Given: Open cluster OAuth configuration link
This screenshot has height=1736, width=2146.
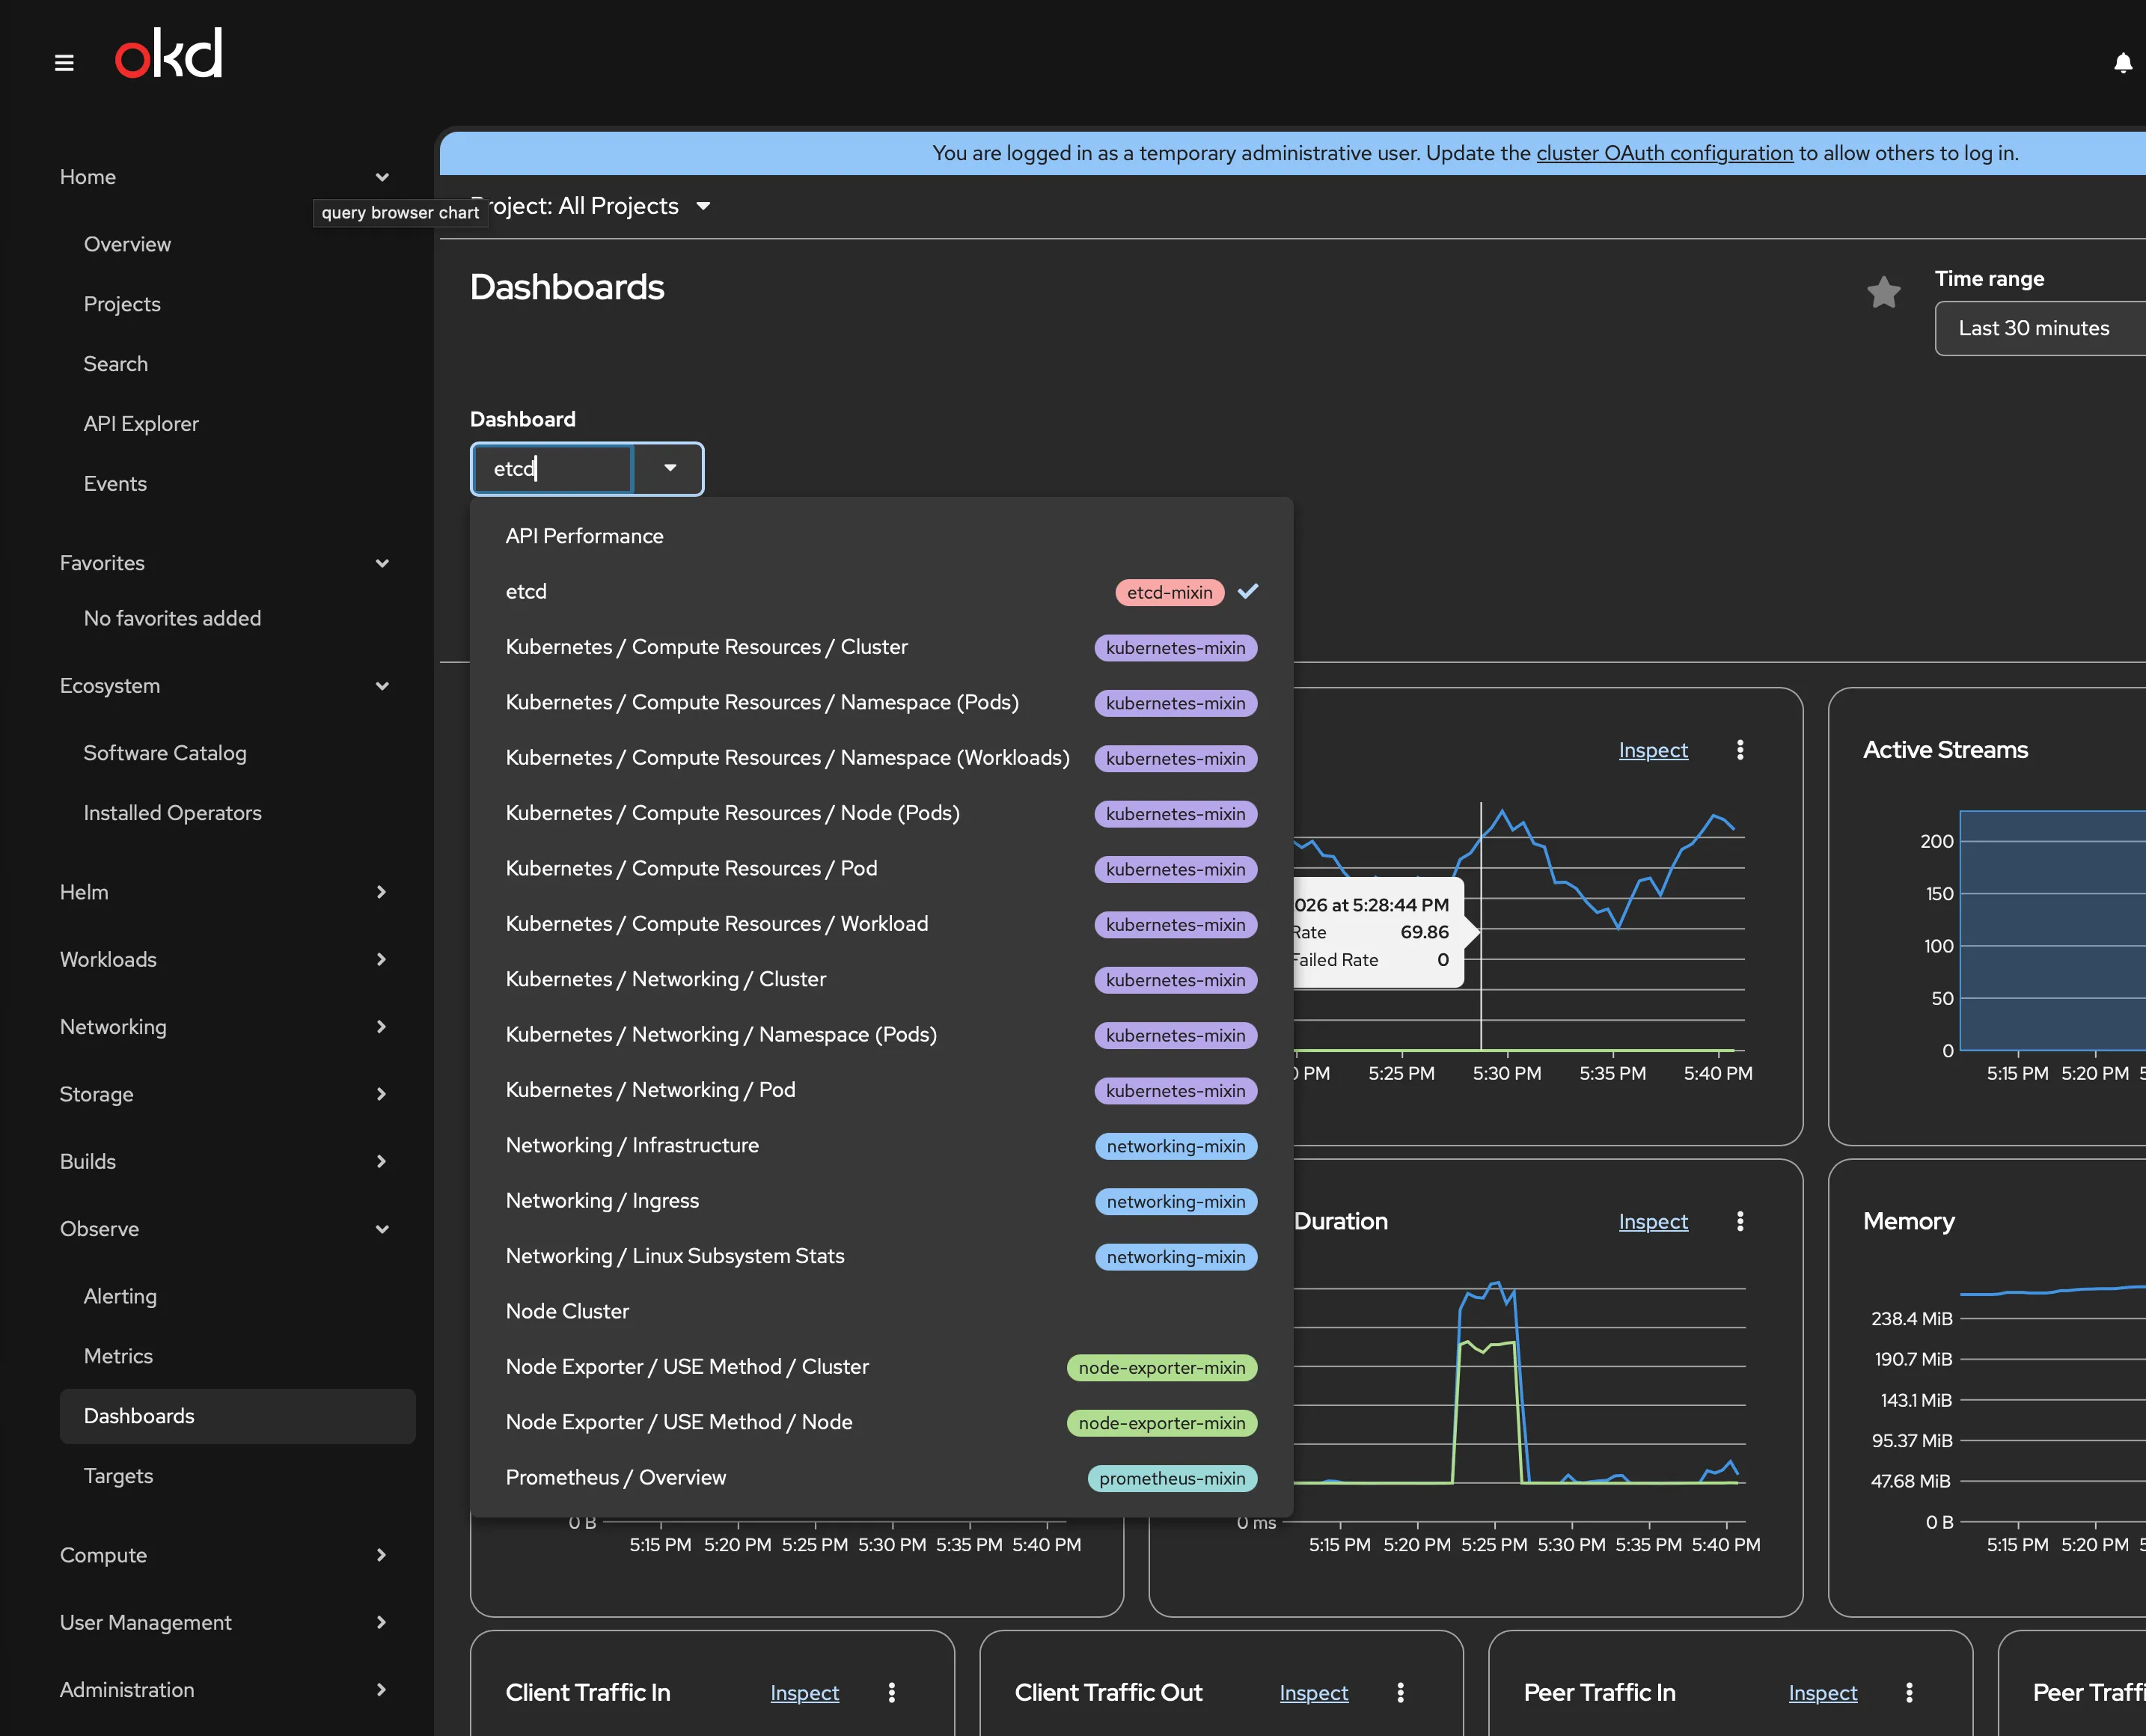Looking at the screenshot, I should click(x=1664, y=153).
